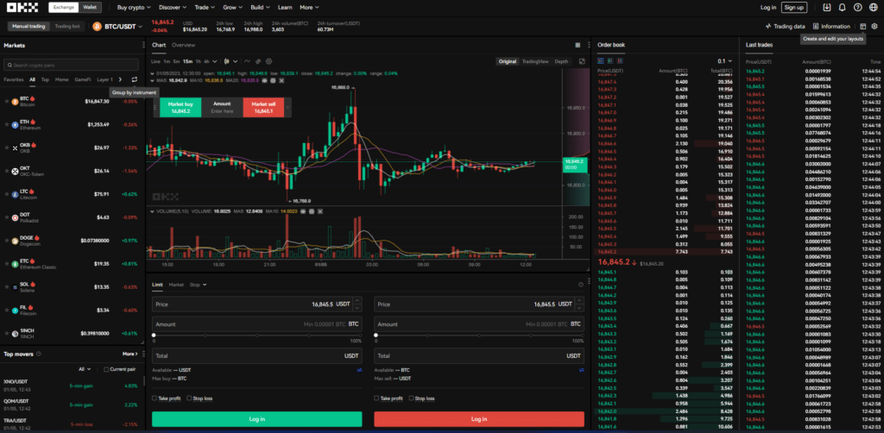
Task: Open the help question mark icon
Action: point(857,7)
